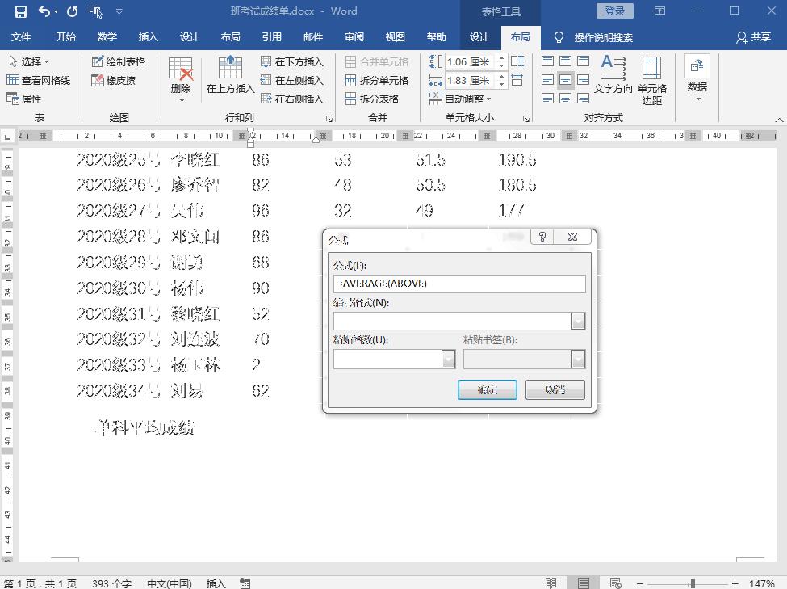Click the row height field 1.06 厘米
Screen dimensions: 787x589
pyautogui.click(x=470, y=61)
